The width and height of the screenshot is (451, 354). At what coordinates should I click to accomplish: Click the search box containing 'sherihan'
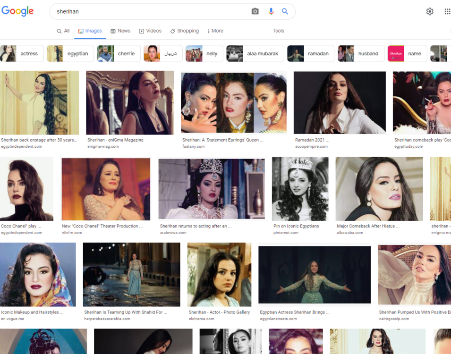click(x=151, y=11)
